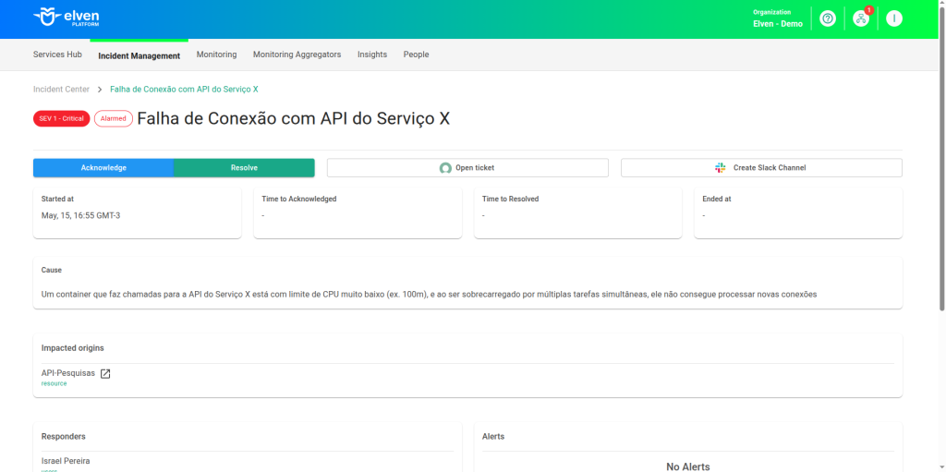Click the breadcrumb chevron separator

(100, 90)
